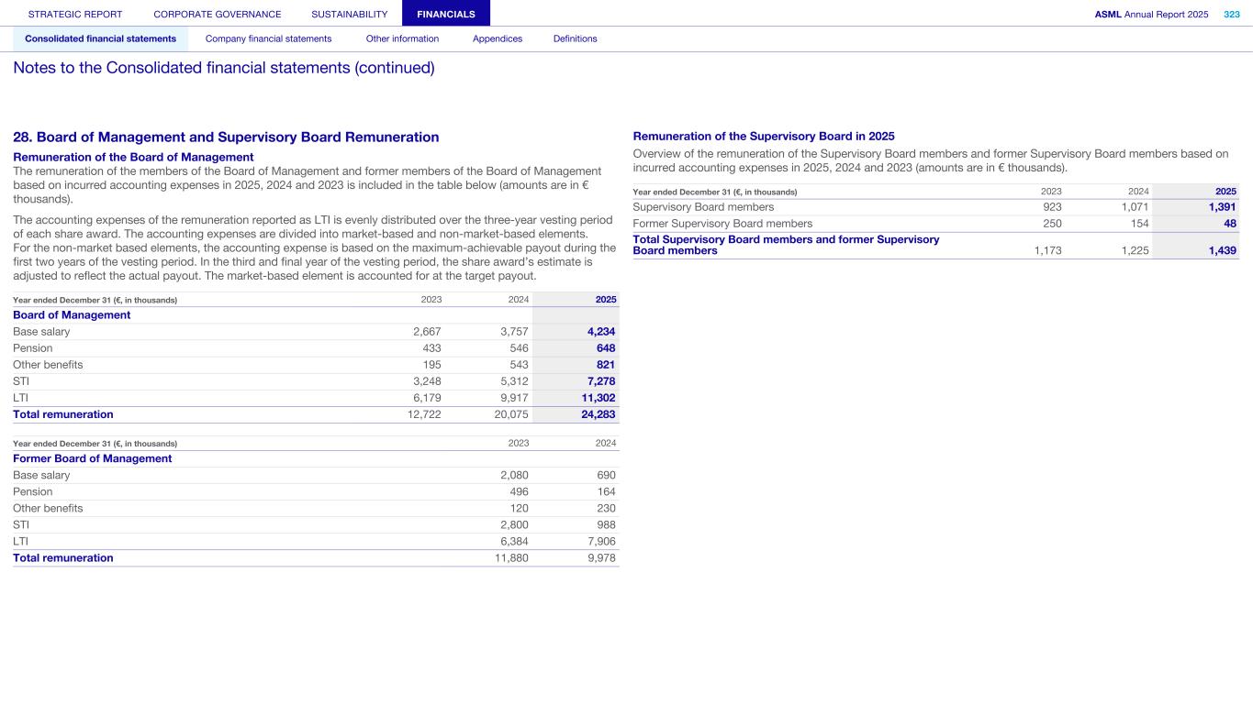This screenshot has width=1253, height=705.
Task: Switch to the Appendices sub-tab
Action: (497, 39)
